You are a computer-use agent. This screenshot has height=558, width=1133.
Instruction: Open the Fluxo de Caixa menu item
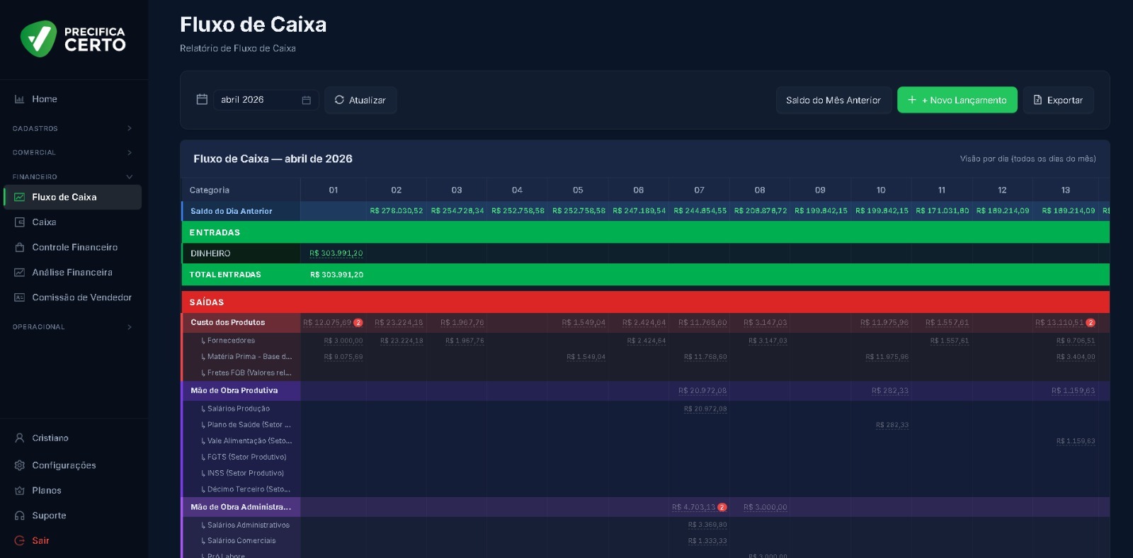pyautogui.click(x=72, y=197)
